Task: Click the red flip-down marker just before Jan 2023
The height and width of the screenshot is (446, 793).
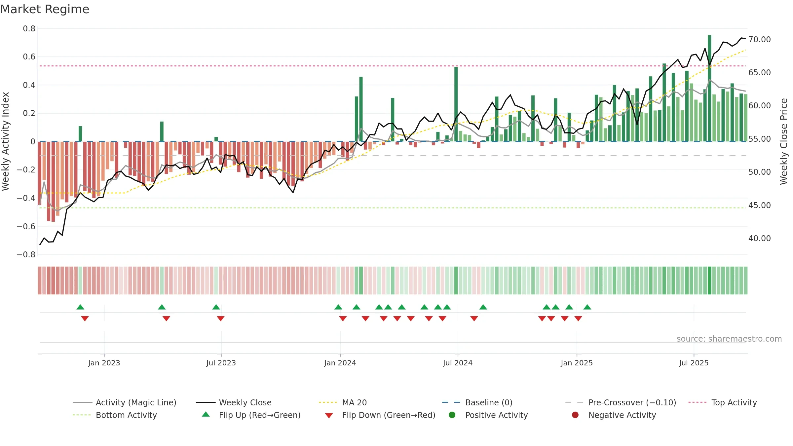Action: click(85, 318)
